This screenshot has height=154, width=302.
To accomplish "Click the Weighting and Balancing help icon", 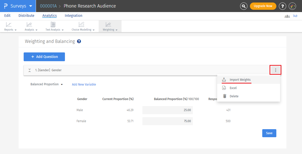I will (x=79, y=41).
